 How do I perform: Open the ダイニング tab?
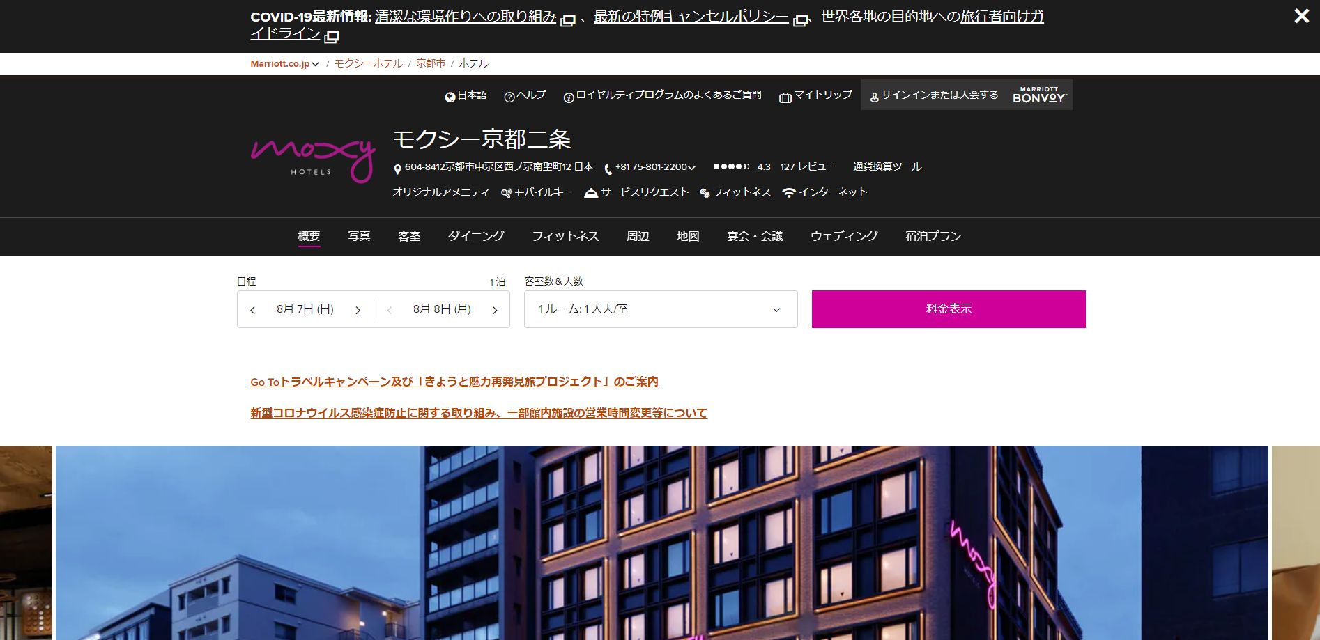[476, 236]
